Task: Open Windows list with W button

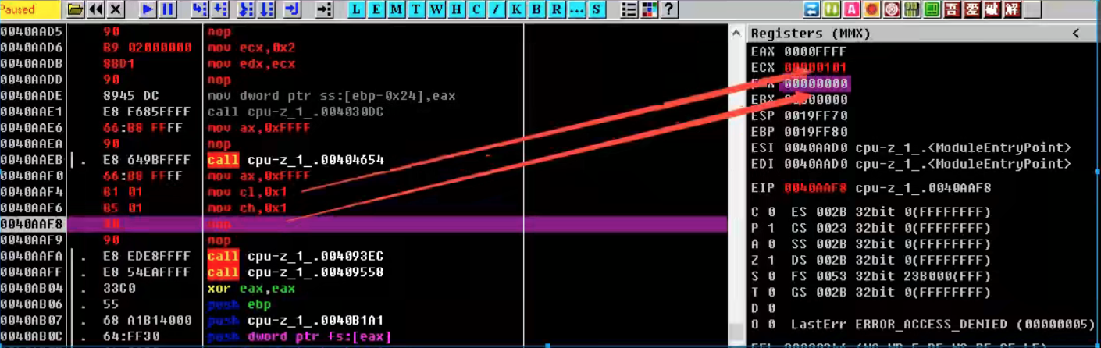Action: point(436,10)
